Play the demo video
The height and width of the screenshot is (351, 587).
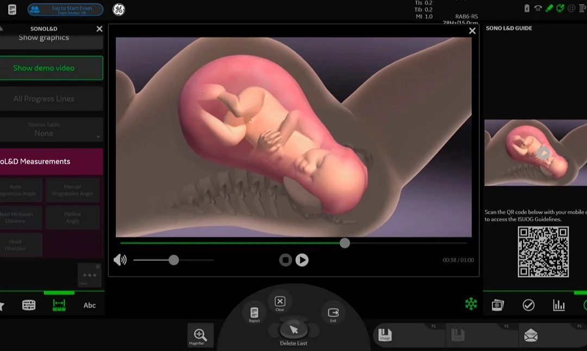click(x=302, y=260)
